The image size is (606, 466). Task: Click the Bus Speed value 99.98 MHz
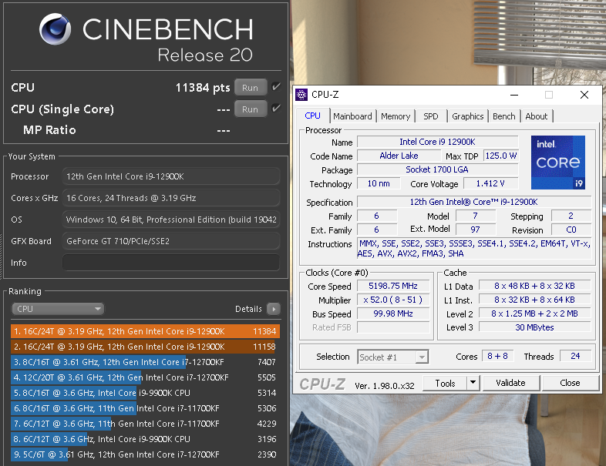pos(393,313)
